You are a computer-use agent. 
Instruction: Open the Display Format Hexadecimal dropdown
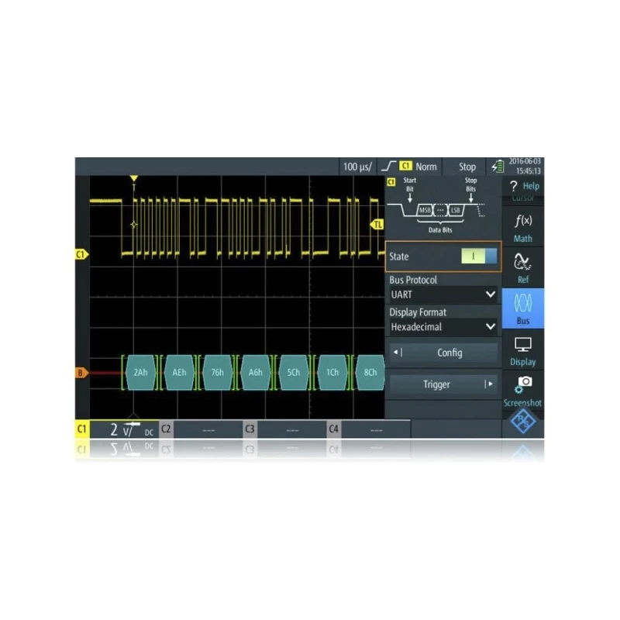[443, 327]
